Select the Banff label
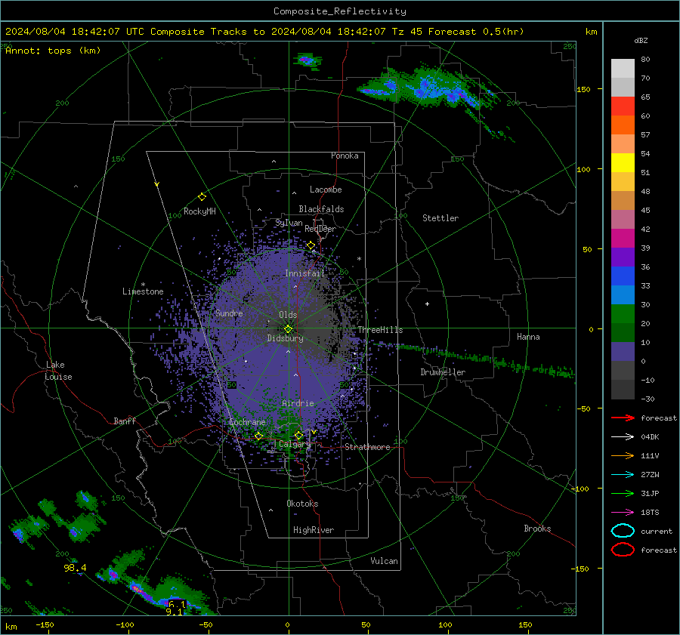 125,421
